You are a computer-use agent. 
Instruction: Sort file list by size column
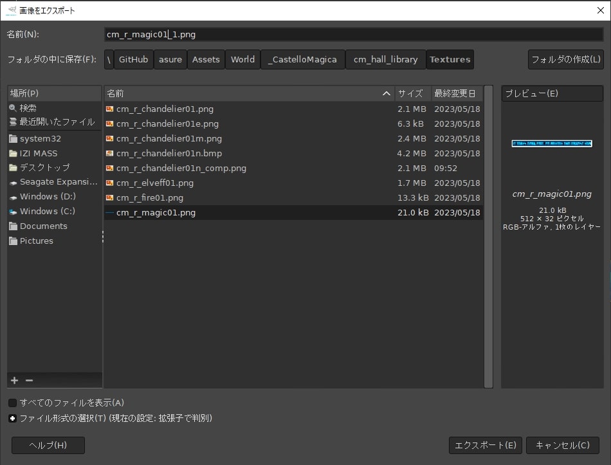click(x=410, y=93)
